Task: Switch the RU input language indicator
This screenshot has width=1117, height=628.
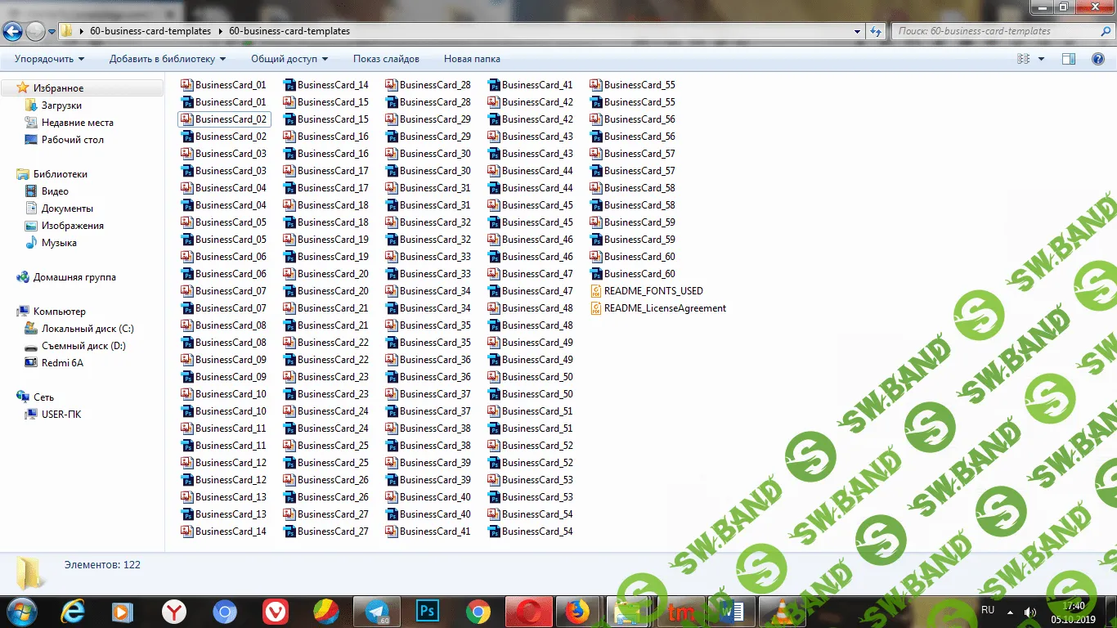Action: tap(988, 610)
